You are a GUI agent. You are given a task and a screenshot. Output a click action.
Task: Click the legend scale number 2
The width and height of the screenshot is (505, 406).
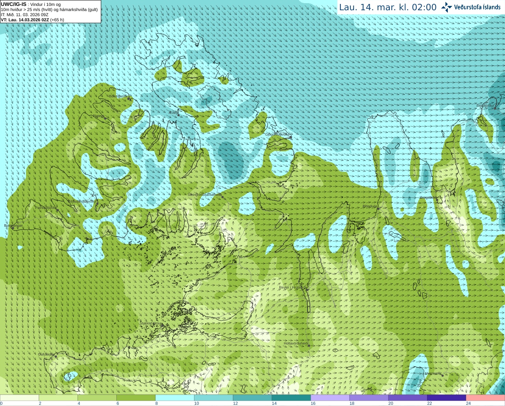(x=40, y=403)
